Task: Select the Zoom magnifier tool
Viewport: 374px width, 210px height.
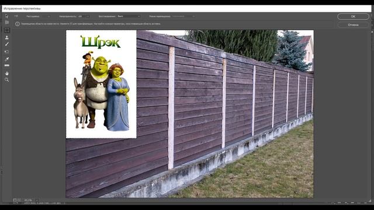Action: pos(6,80)
